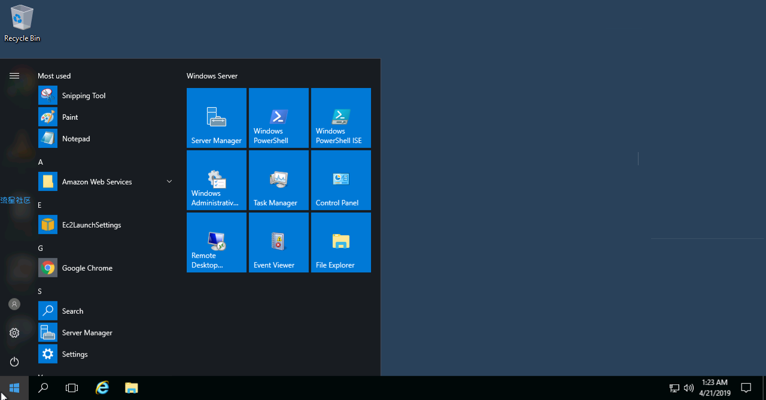Open Server Manager in the app list

point(105,333)
